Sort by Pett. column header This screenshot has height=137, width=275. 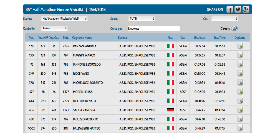[66, 38]
